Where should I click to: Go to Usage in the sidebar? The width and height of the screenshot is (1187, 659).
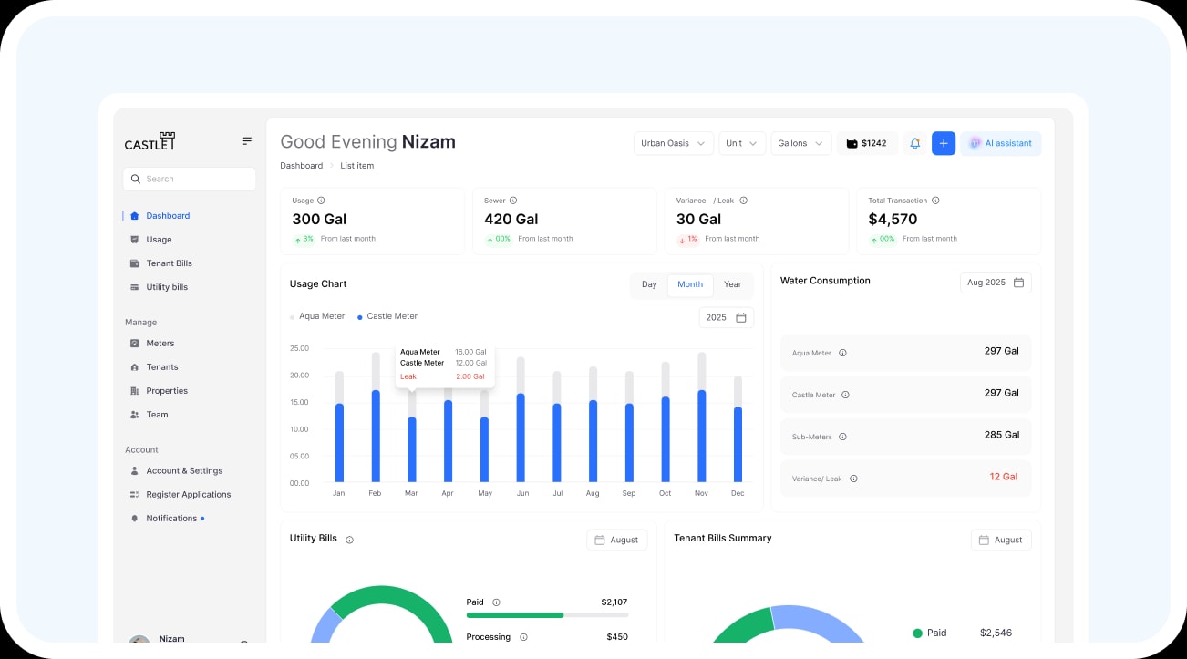tap(159, 240)
